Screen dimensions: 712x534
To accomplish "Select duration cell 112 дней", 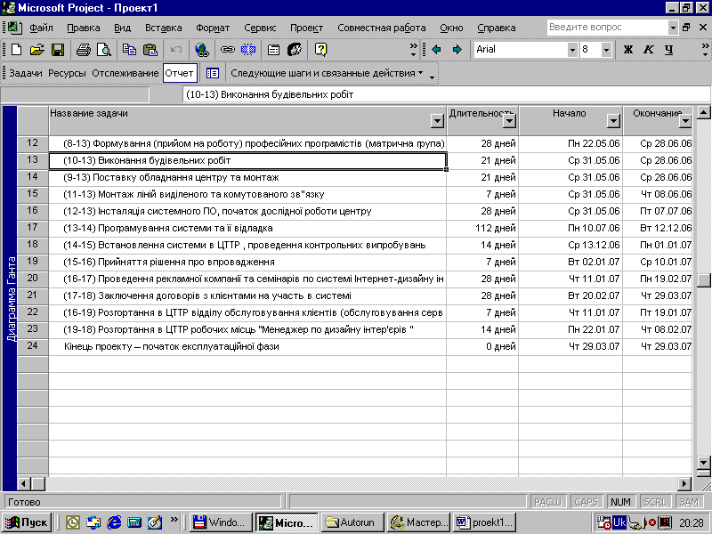I will [482, 228].
